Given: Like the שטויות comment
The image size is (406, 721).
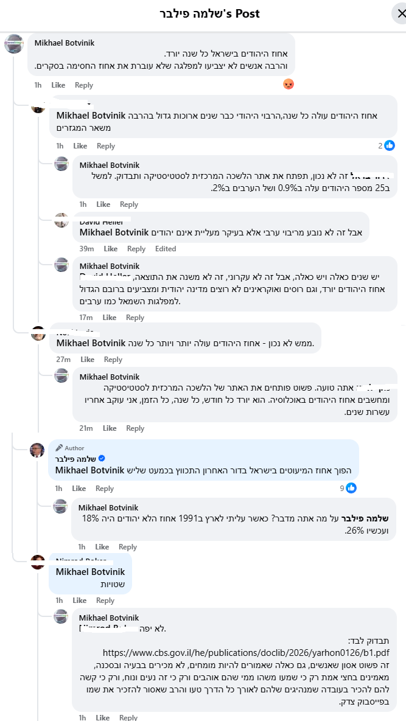Looking at the screenshot, I should tap(79, 601).
